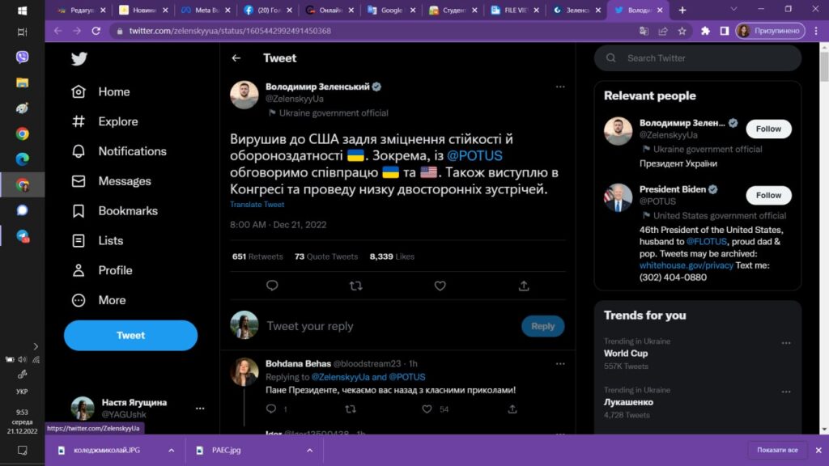829x466 pixels.
Task: Click the blue Tweet button
Action: 130,335
